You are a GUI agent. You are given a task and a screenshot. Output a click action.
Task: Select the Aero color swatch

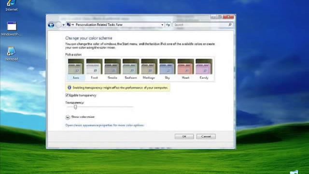76,69
